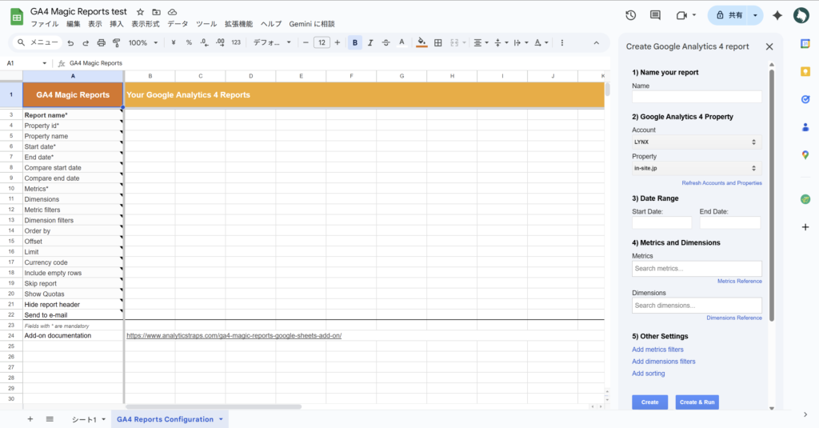Open Google Maps side panel icon
The width and height of the screenshot is (819, 428).
click(x=805, y=154)
